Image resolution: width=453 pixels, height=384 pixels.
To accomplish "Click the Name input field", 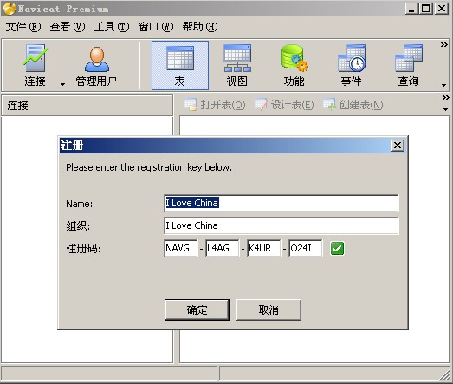I will tap(282, 203).
